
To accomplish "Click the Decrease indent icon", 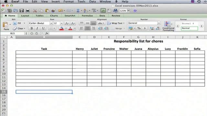I will click(x=100, y=28).
